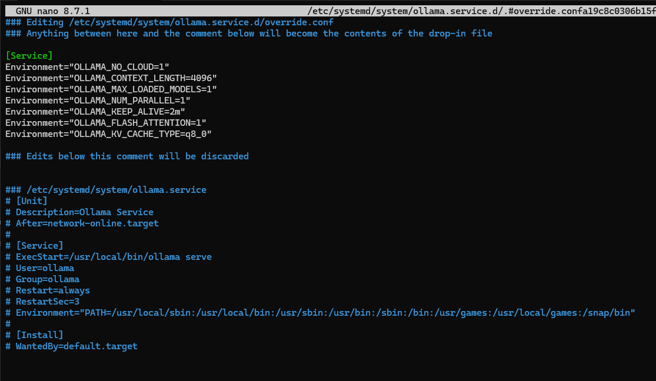
Task: Click the '# User=ollama' line
Action: click(40, 268)
